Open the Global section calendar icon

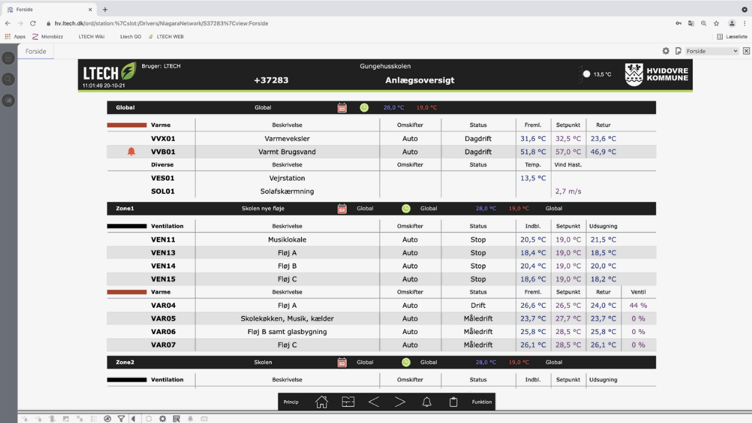click(342, 108)
